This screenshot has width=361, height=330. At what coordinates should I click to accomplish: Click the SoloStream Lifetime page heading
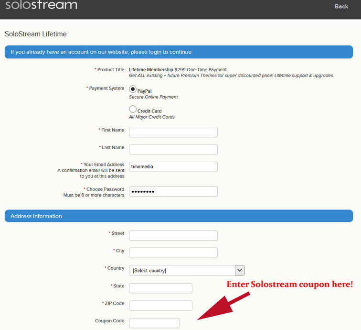[36, 34]
